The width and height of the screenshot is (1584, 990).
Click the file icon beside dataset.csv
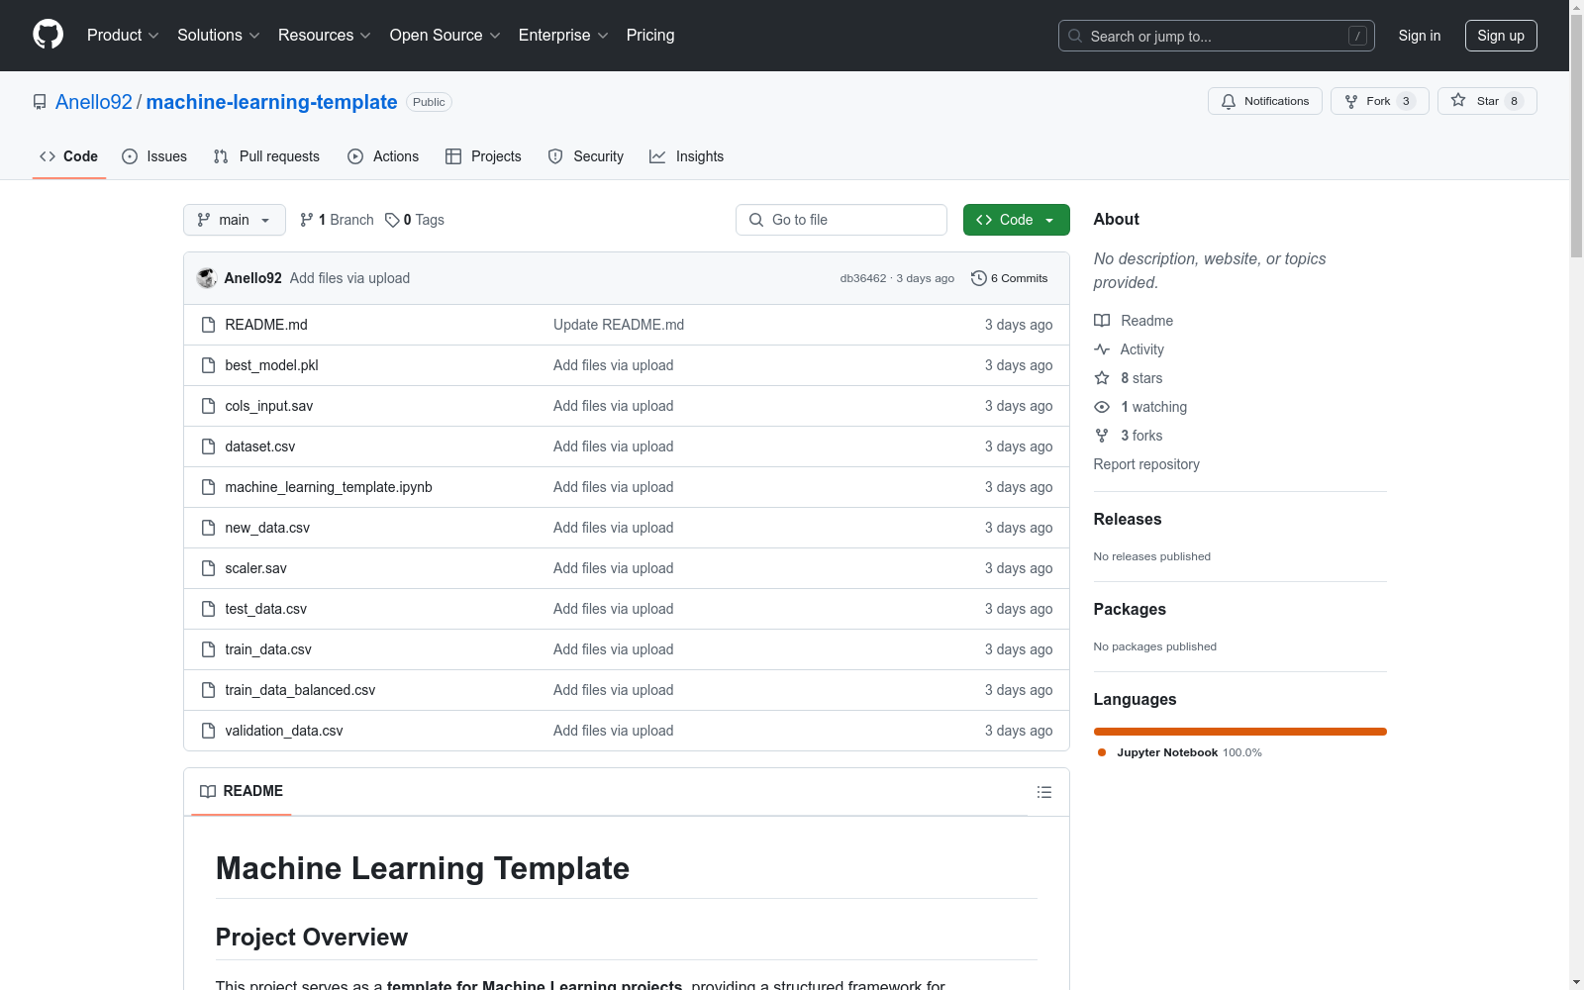click(208, 446)
